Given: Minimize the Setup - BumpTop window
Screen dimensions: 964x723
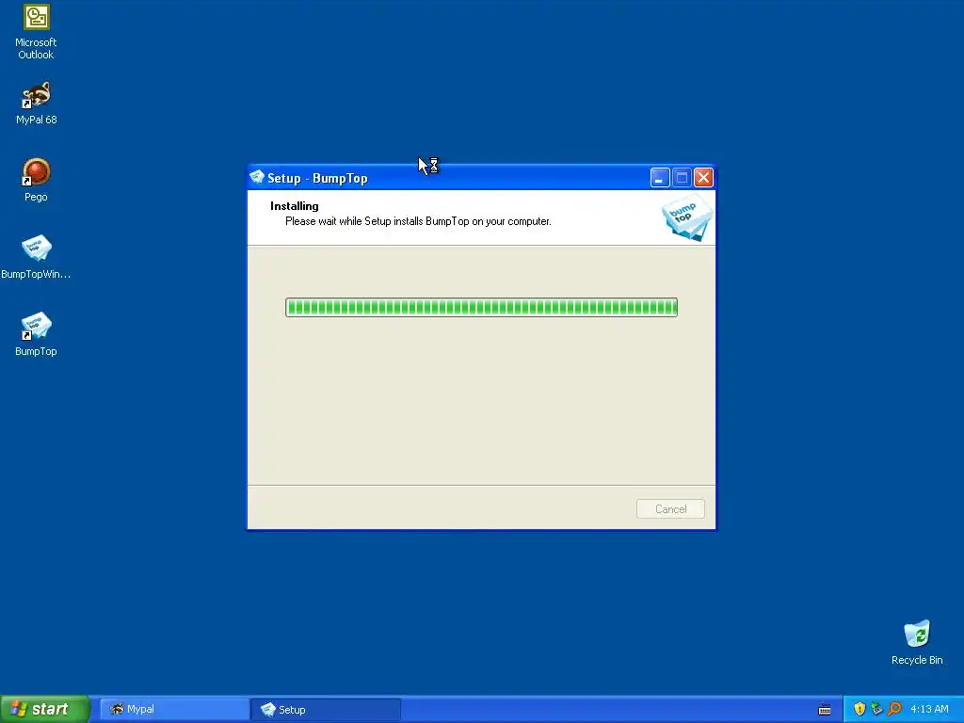Looking at the screenshot, I should tap(660, 178).
